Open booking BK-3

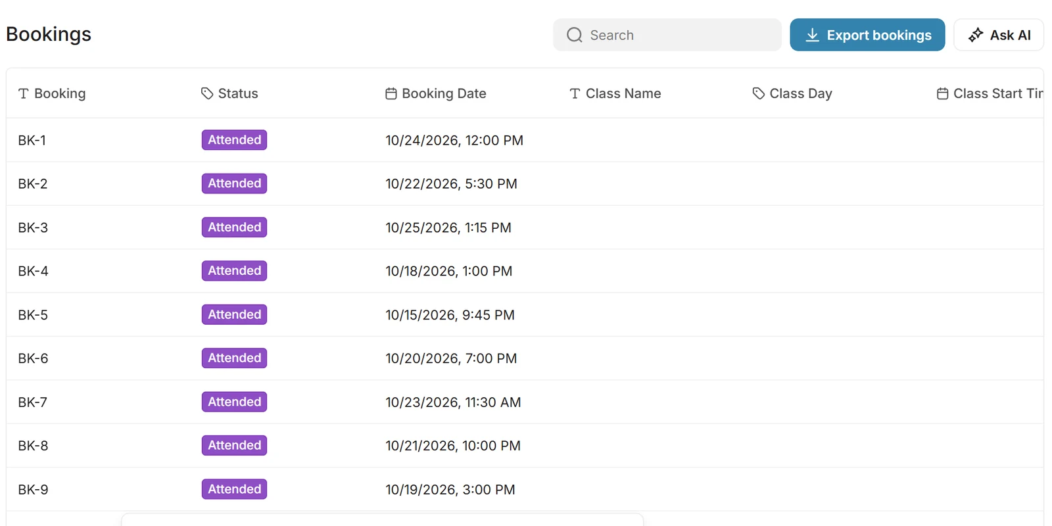click(33, 227)
